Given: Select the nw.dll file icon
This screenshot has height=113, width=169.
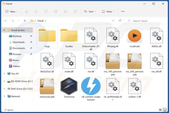Looking at the screenshot, I should pos(91,61).
